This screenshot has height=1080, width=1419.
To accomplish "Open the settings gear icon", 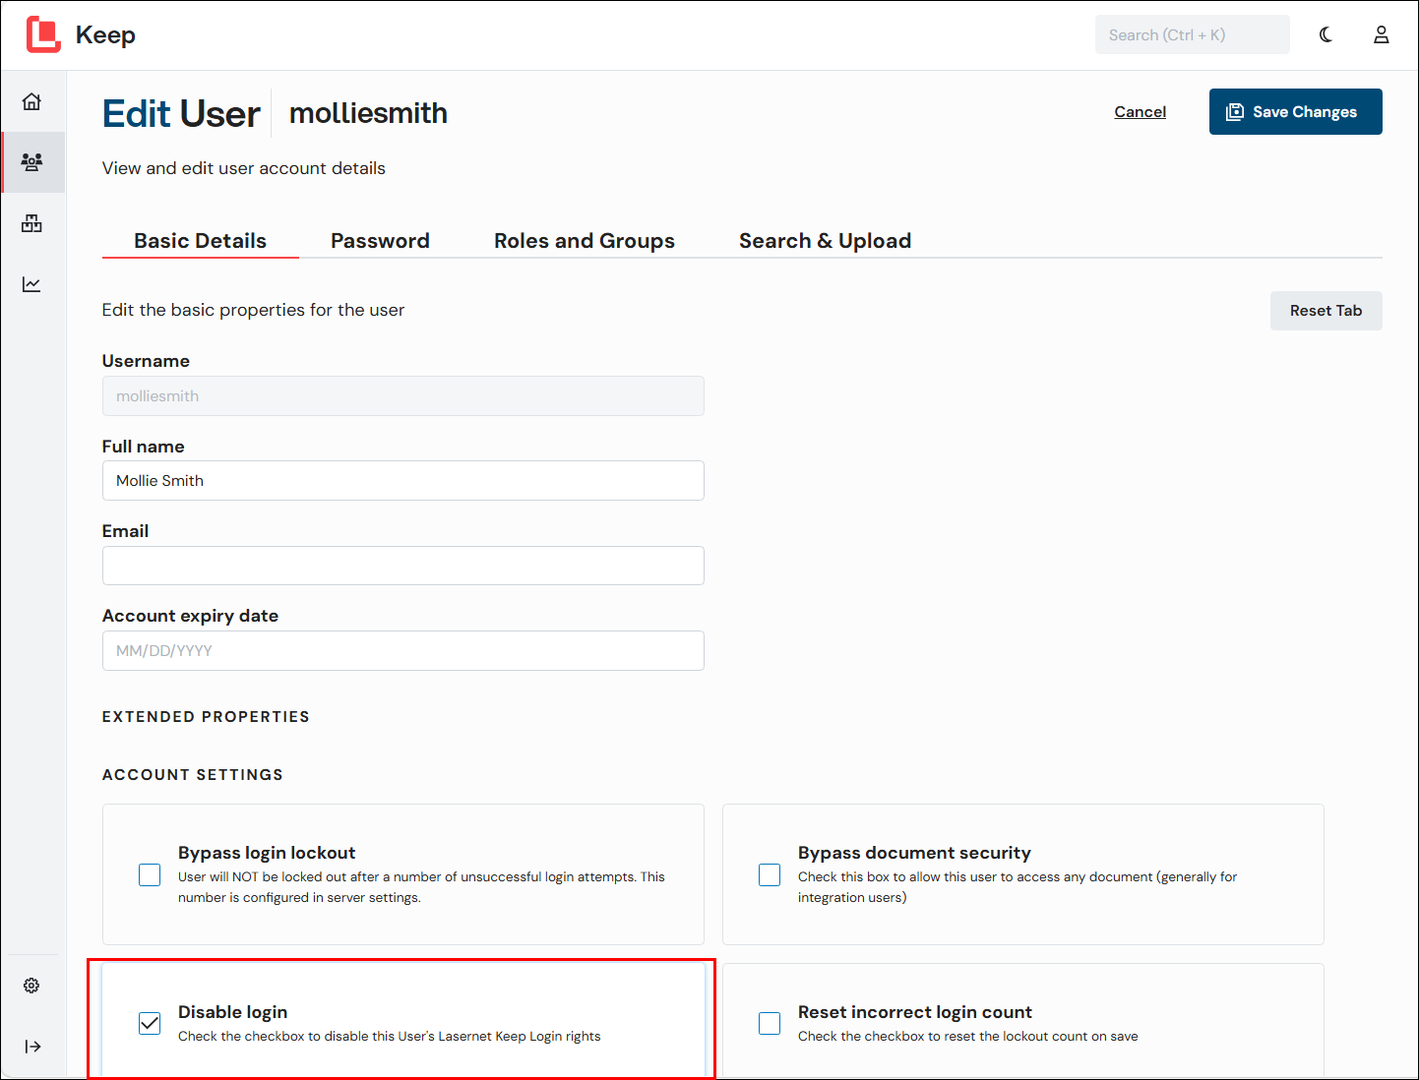I will click(32, 985).
